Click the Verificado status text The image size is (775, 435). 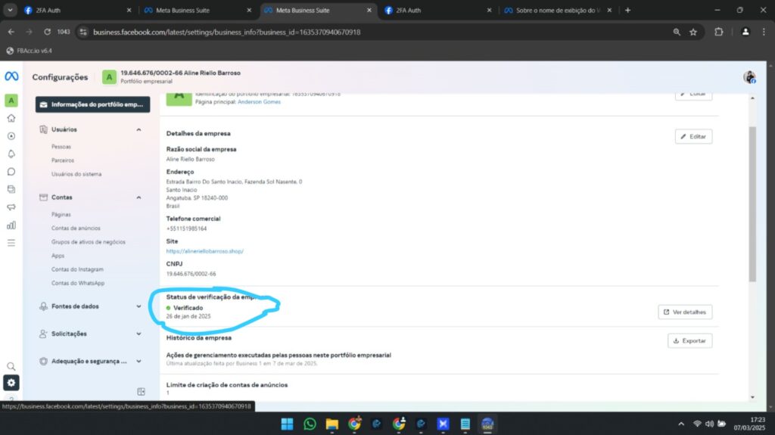tap(188, 308)
